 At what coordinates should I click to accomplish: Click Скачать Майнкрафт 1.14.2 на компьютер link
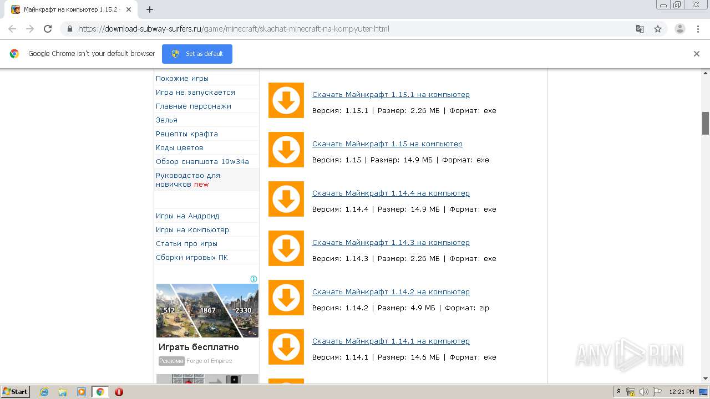(391, 291)
